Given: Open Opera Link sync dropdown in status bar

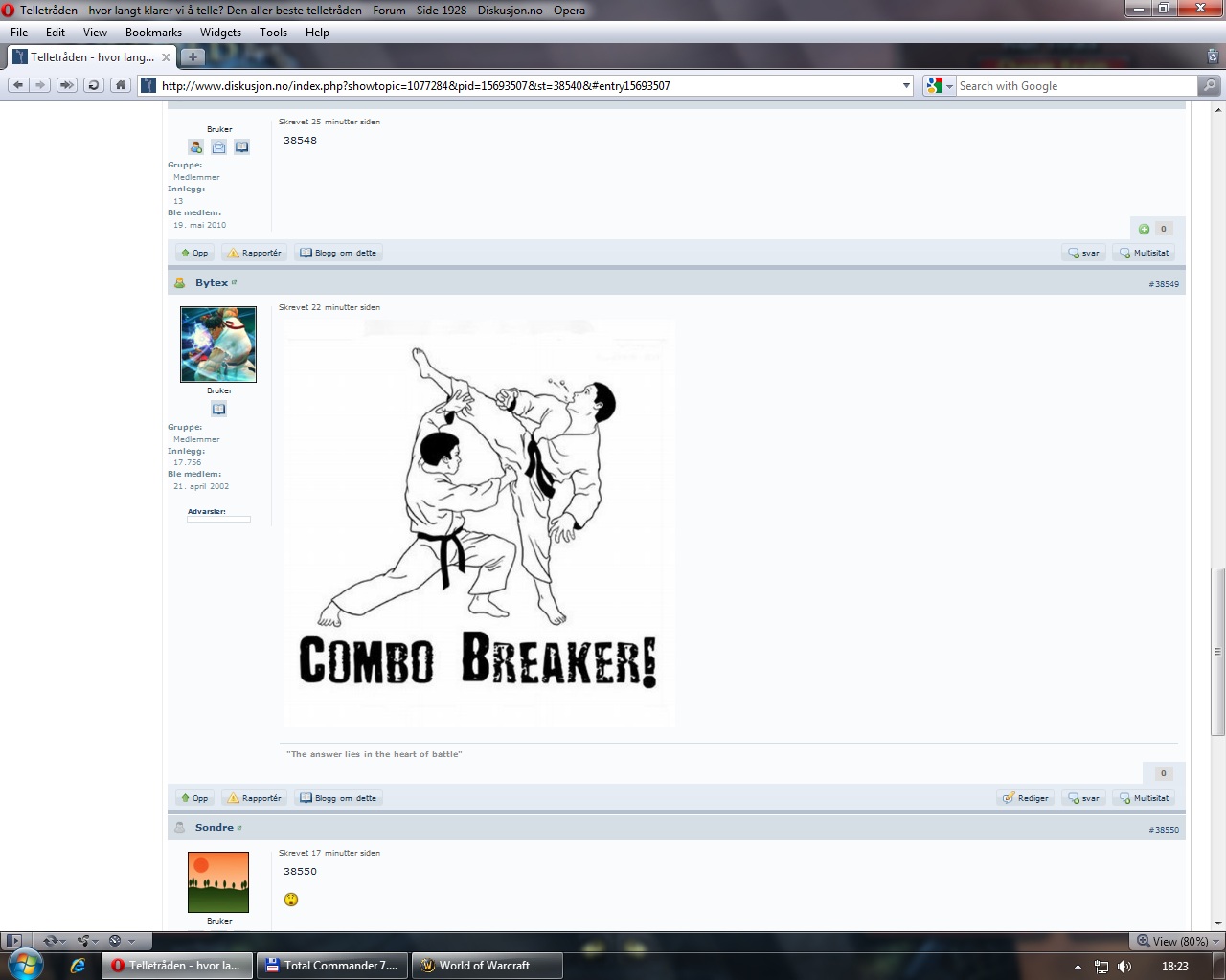Looking at the screenshot, I should click(x=55, y=941).
